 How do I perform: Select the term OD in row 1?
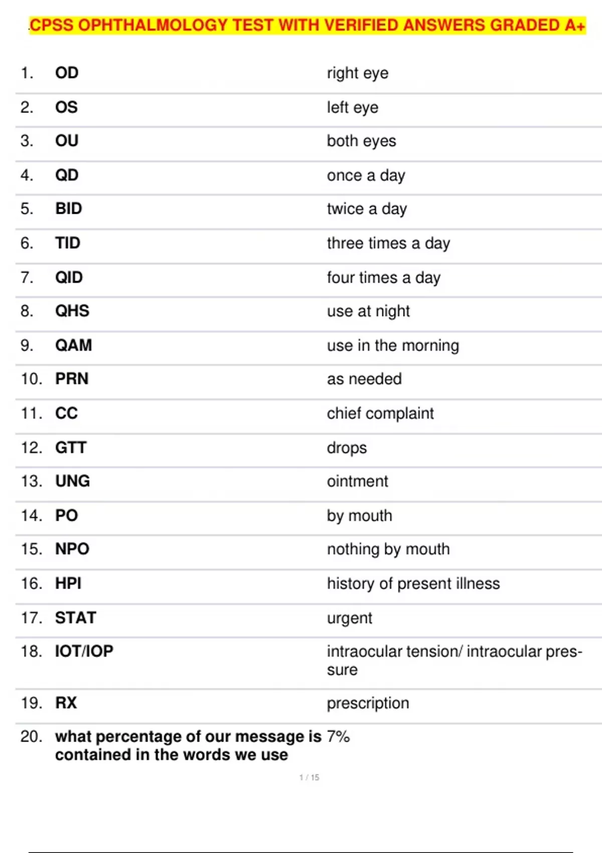[67, 73]
